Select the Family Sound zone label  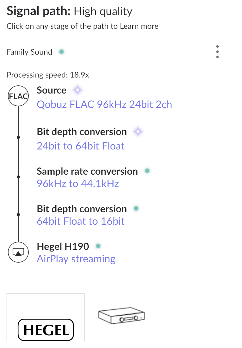point(29,52)
